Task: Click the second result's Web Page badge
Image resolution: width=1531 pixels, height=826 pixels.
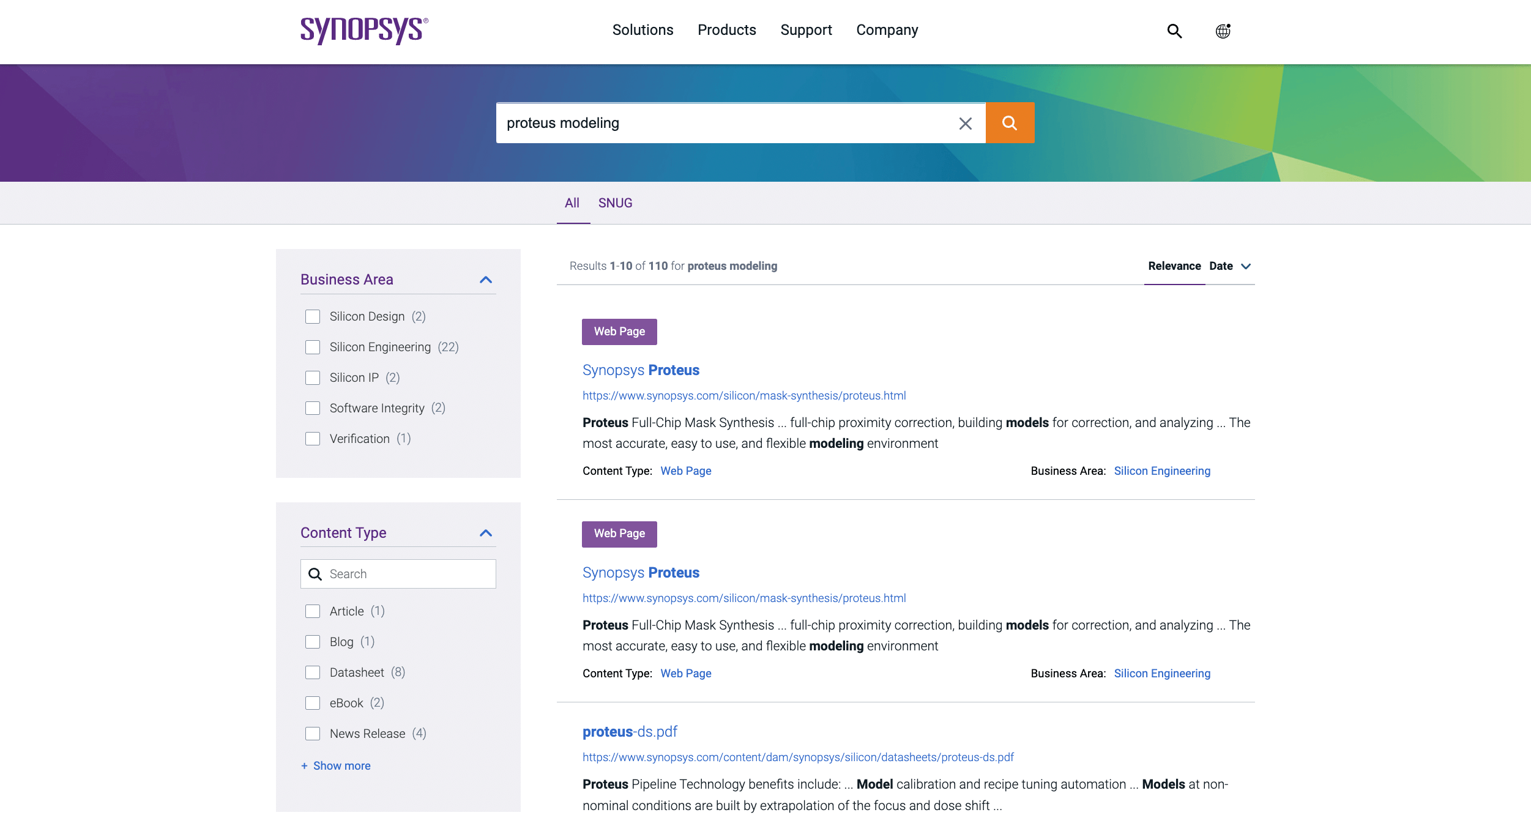Action: tap(619, 534)
